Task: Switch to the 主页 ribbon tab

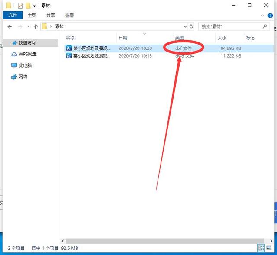Action: pyautogui.click(x=32, y=16)
